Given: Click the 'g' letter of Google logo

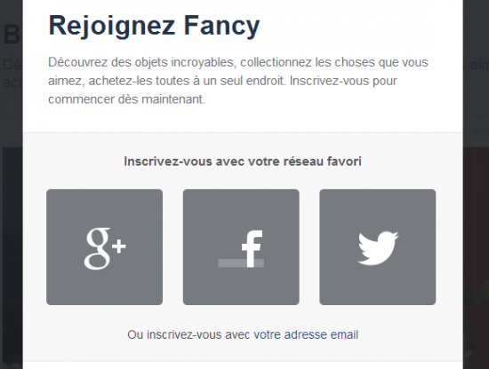Looking at the screenshot, I should click(97, 248).
